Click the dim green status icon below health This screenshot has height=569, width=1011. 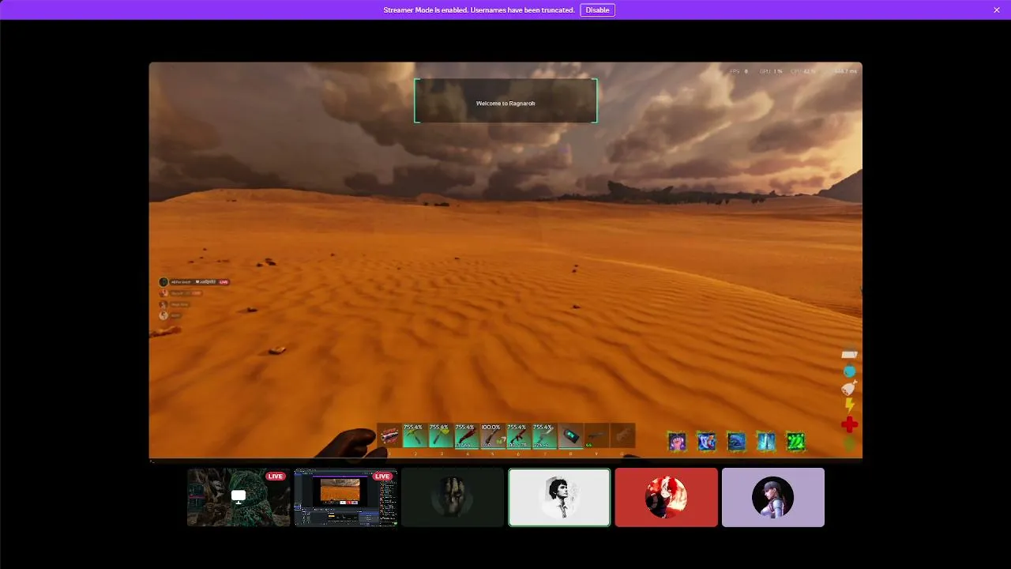pos(849,444)
